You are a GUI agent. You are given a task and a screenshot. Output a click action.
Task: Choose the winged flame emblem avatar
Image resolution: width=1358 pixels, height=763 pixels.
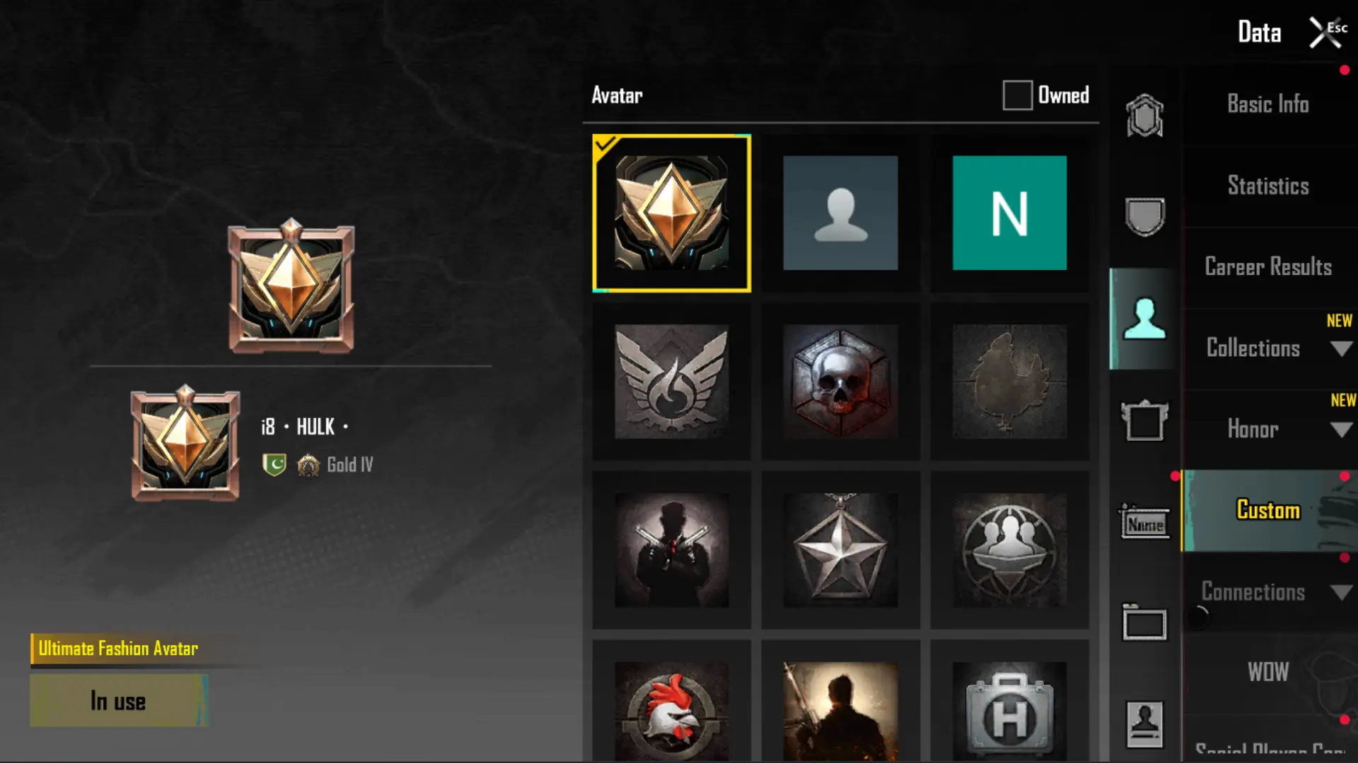(x=671, y=381)
